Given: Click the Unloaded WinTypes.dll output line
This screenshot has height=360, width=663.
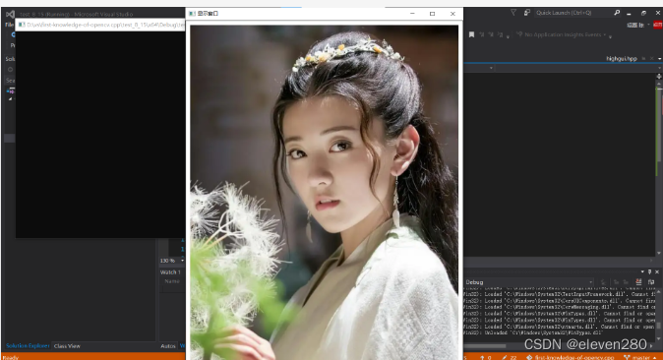Looking at the screenshot, I should click(533, 332).
